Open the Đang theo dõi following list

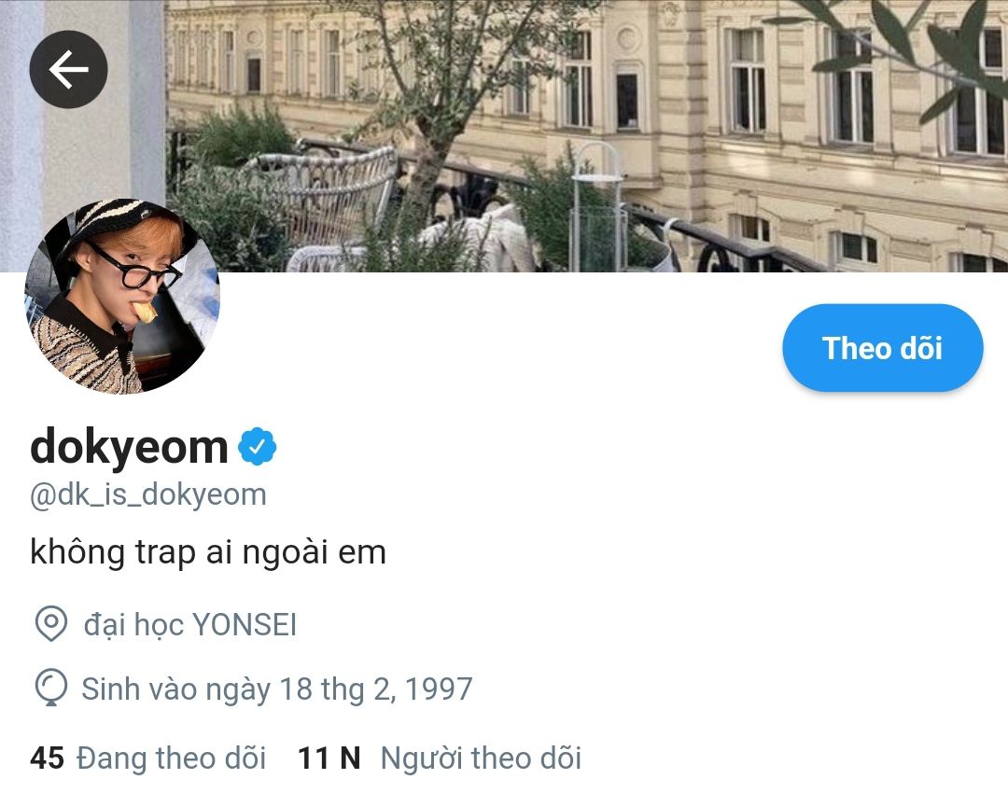click(171, 758)
